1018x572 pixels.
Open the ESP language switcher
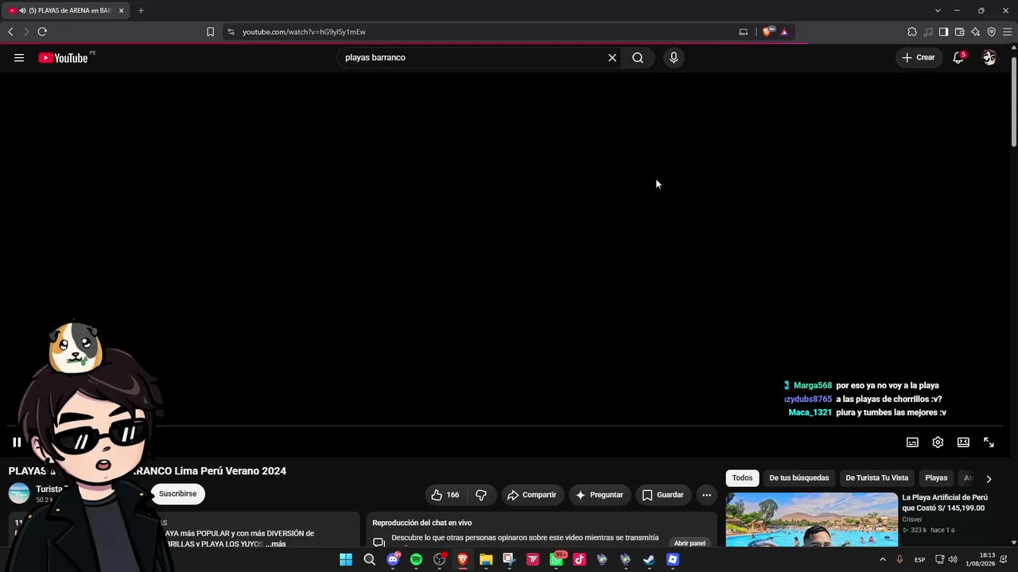[x=919, y=559]
